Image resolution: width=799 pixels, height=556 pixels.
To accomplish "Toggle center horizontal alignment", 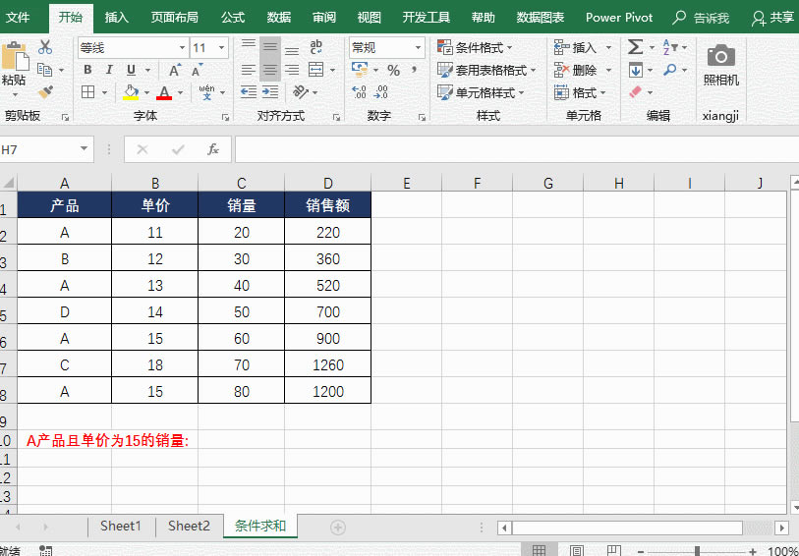I will tap(270, 70).
